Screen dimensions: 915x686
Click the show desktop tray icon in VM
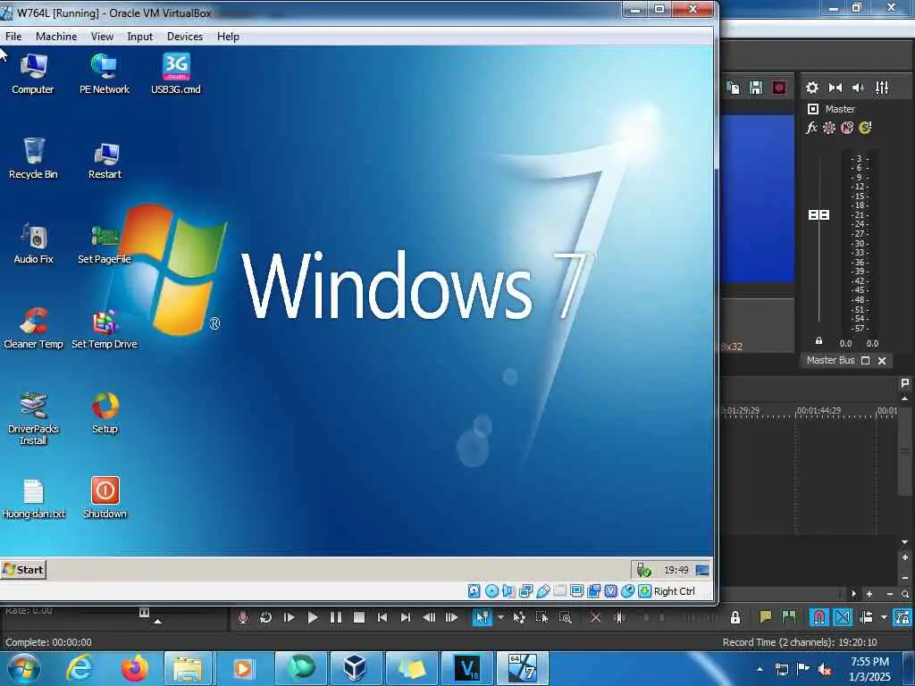point(702,570)
